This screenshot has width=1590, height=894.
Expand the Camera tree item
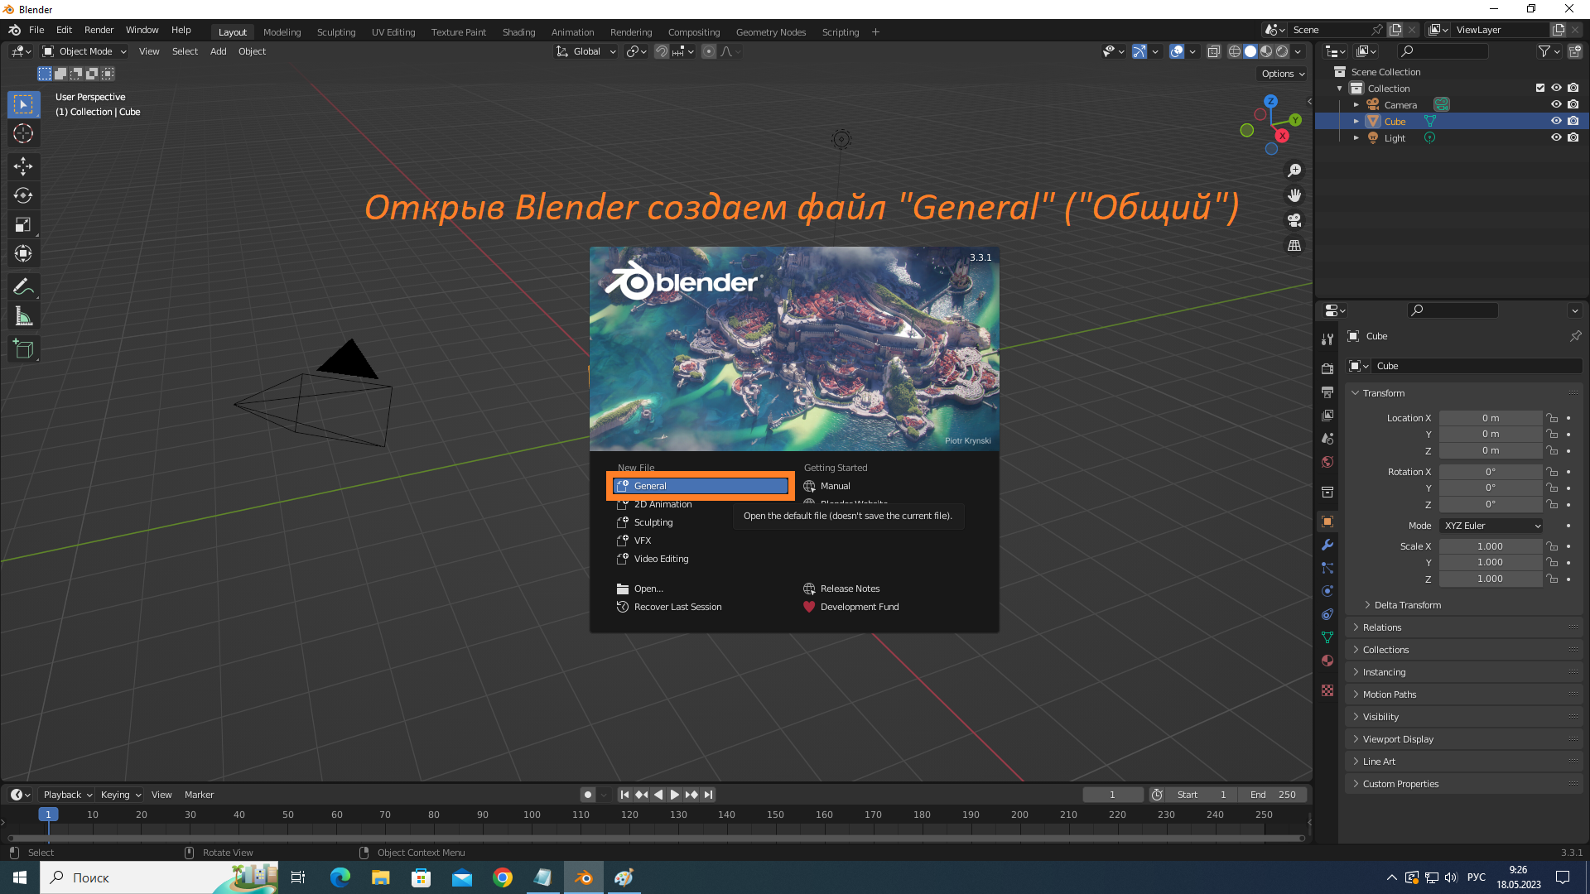[x=1356, y=104]
